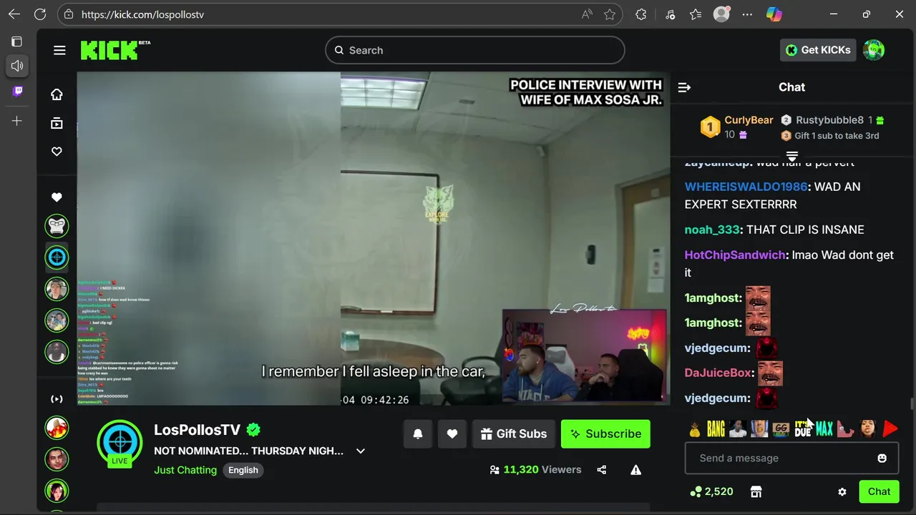Open LosPollosTV channel avatar
Screen dimensions: 916x515
pyautogui.click(x=120, y=443)
